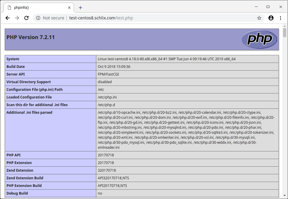Open the Chrome profile account icon
The image size is (288, 199).
[271, 18]
